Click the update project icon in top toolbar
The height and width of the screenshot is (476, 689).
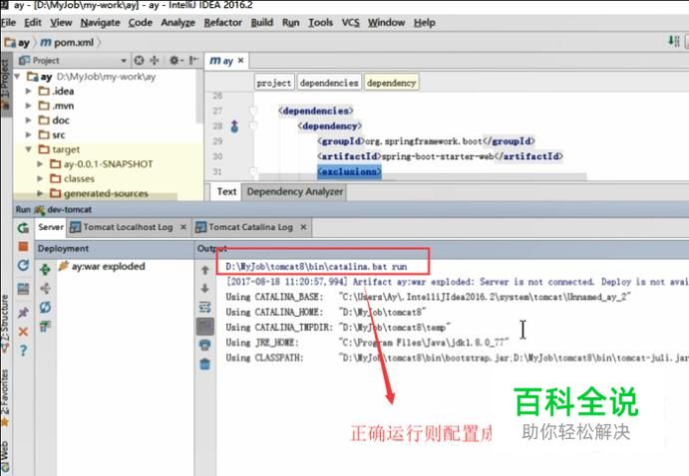(674, 42)
